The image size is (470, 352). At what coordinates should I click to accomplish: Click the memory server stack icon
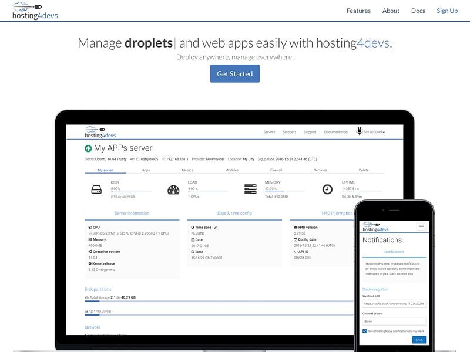(x=250, y=189)
